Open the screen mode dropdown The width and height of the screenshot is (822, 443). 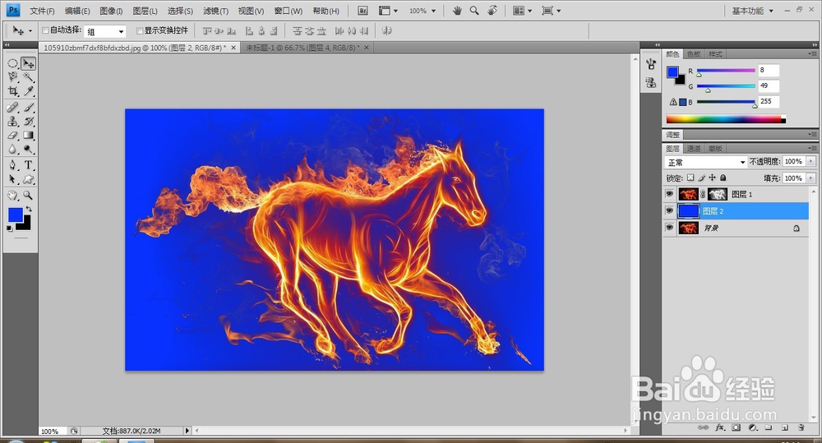pyautogui.click(x=551, y=11)
